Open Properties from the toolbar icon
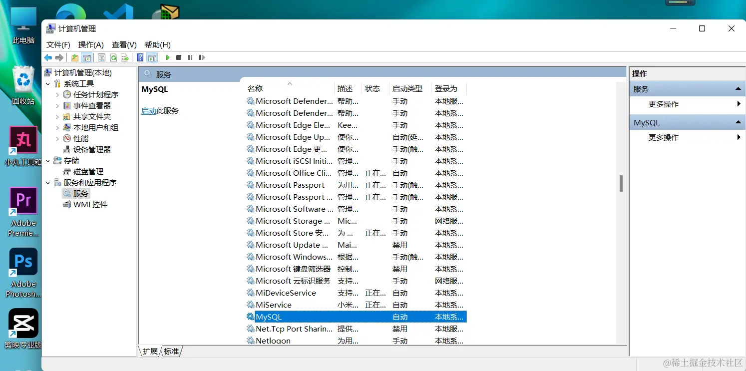Screen dimensions: 746x371 [x=101, y=57]
